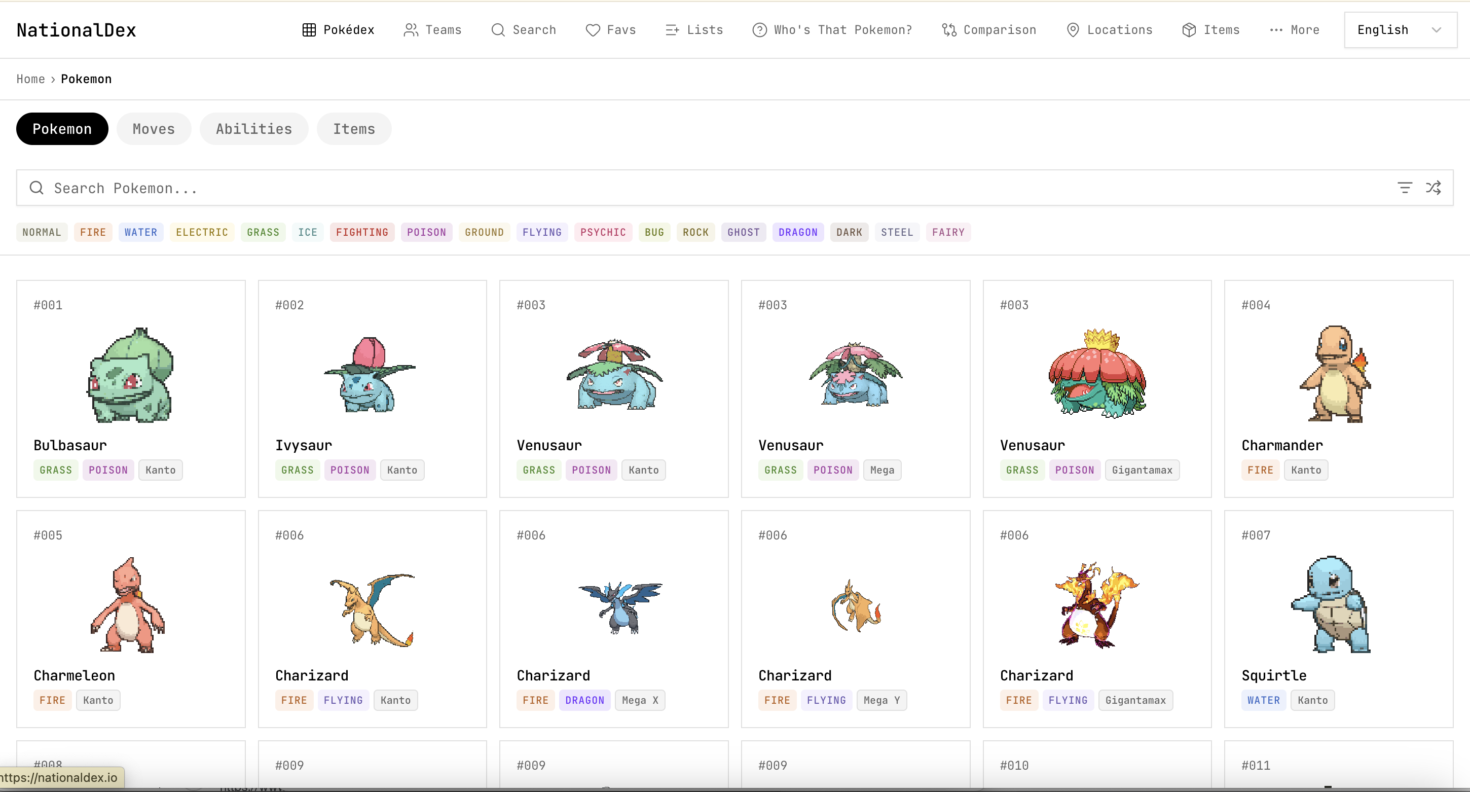Click the DRAGON tag on Mega X Charizard
The height and width of the screenshot is (792, 1470).
pos(585,700)
